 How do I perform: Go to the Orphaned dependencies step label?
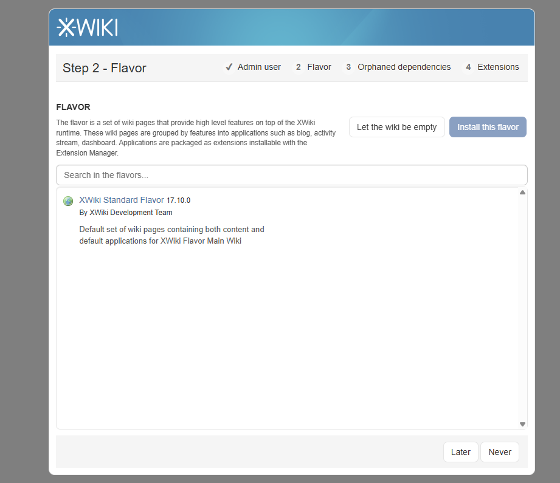404,67
